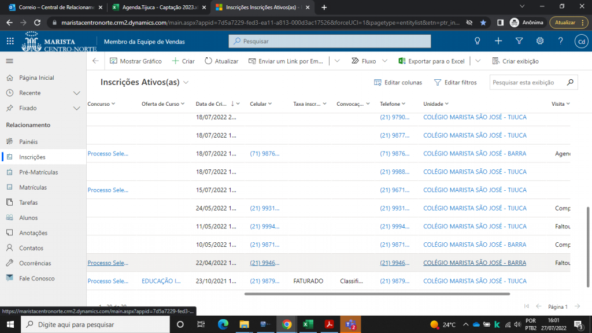The image size is (592, 333).
Task: Click the help question mark icon
Action: (x=560, y=41)
